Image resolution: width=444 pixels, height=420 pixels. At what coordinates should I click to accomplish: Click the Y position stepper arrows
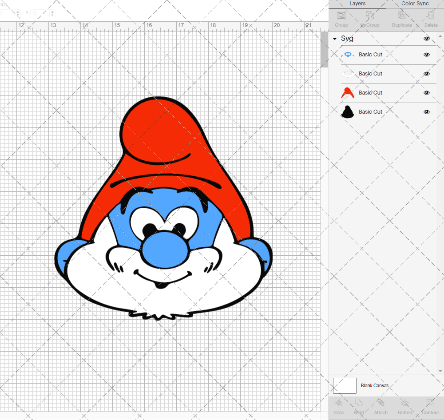(x=52, y=13)
